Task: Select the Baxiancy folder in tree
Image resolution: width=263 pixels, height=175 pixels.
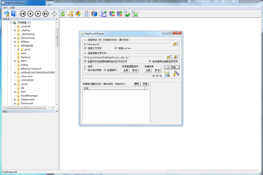Action: (26, 57)
